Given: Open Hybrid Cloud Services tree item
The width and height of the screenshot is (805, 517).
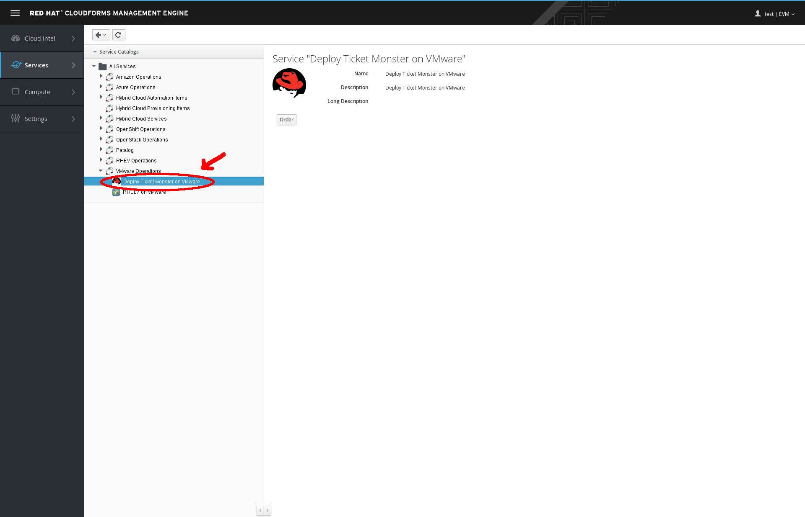Looking at the screenshot, I should tap(141, 119).
